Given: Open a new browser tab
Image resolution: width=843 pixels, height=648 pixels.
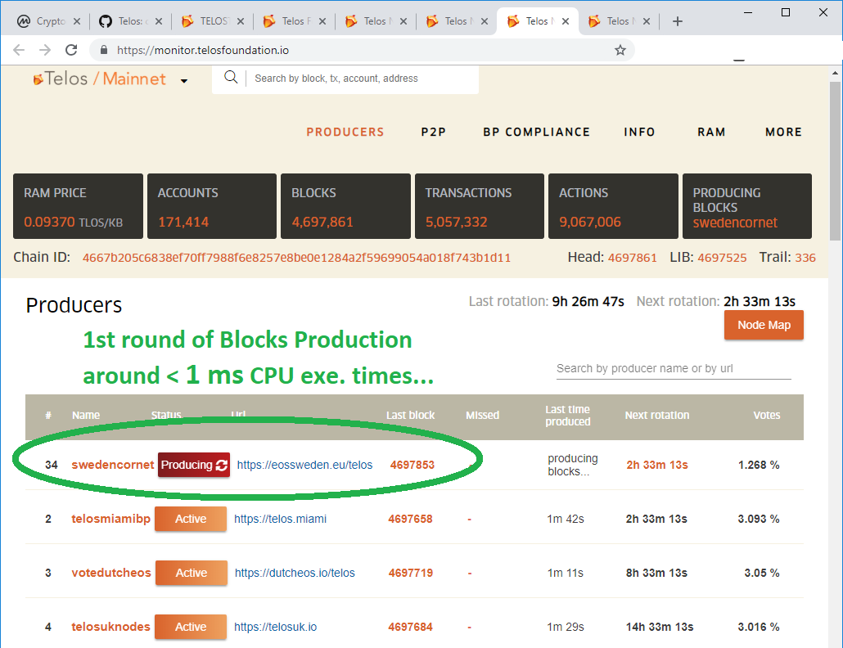Looking at the screenshot, I should click(678, 21).
